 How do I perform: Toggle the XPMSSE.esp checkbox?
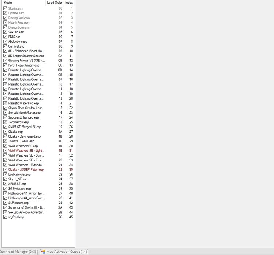tap(5, 184)
